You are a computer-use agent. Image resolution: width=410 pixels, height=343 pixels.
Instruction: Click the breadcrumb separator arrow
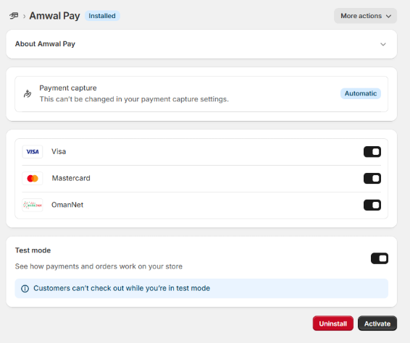[24, 17]
